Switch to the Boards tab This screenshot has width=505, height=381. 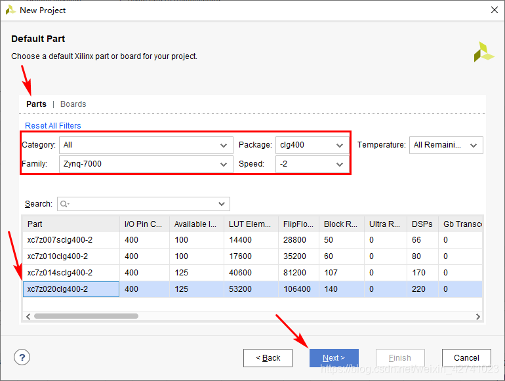point(73,104)
